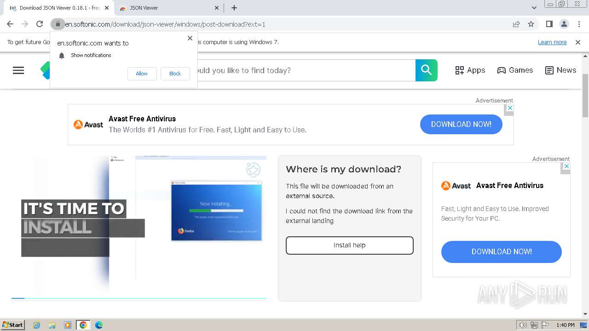Block softonic notifications
The width and height of the screenshot is (589, 331).
(175, 74)
